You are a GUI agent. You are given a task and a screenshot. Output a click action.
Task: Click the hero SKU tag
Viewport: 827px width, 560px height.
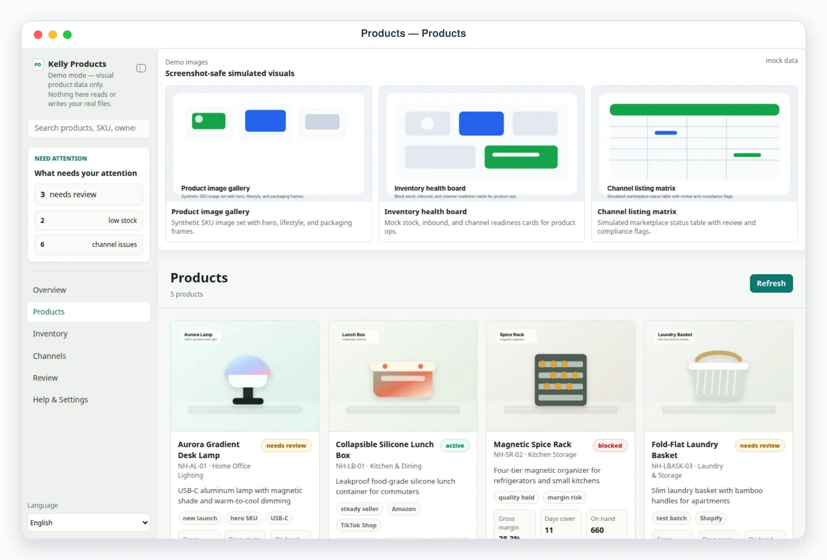[x=244, y=518]
